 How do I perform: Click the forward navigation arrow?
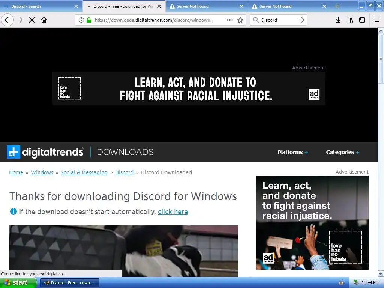tap(20, 20)
